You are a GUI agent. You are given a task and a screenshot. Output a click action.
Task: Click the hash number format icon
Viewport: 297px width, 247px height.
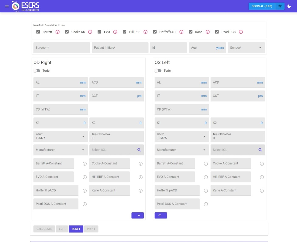(280, 6)
